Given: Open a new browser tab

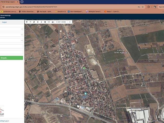Looking at the screenshot, I should (22, 2).
